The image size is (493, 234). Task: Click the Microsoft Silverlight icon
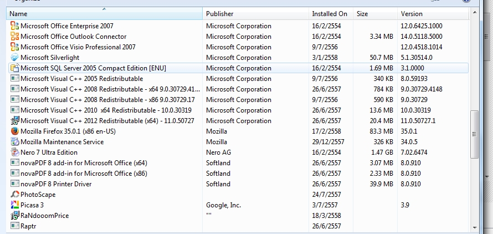[x=15, y=57]
